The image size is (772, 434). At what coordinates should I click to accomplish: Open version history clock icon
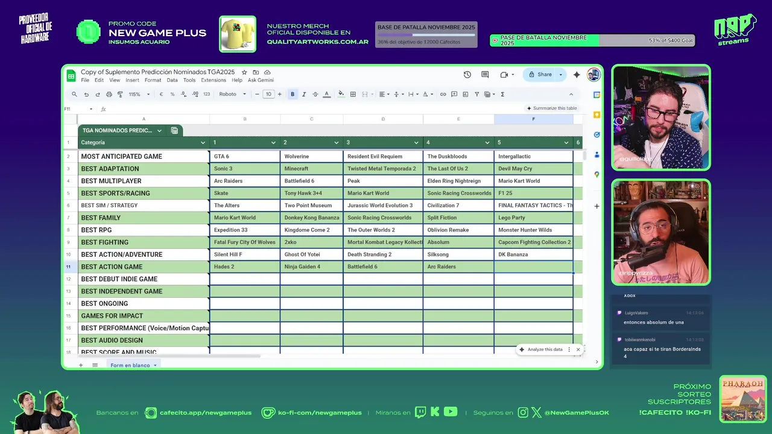467,75
